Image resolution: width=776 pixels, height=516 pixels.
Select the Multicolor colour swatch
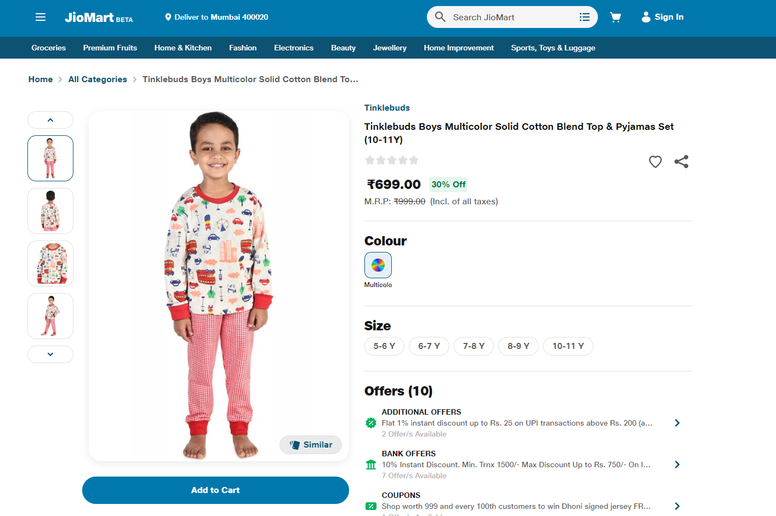378,265
